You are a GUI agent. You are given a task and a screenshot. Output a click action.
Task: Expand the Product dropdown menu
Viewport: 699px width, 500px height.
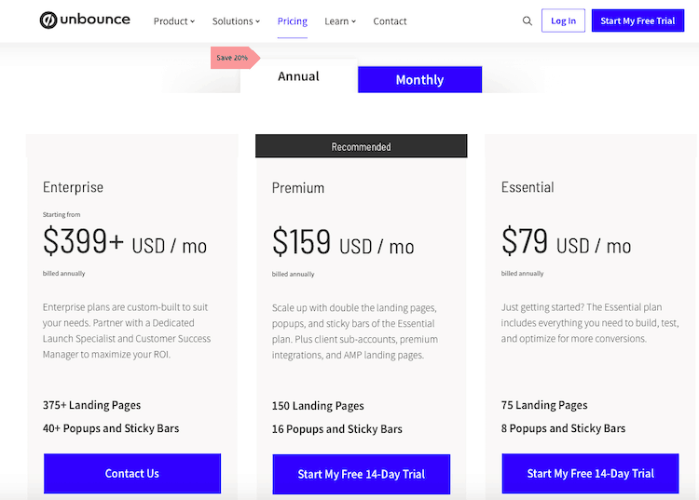pos(174,21)
